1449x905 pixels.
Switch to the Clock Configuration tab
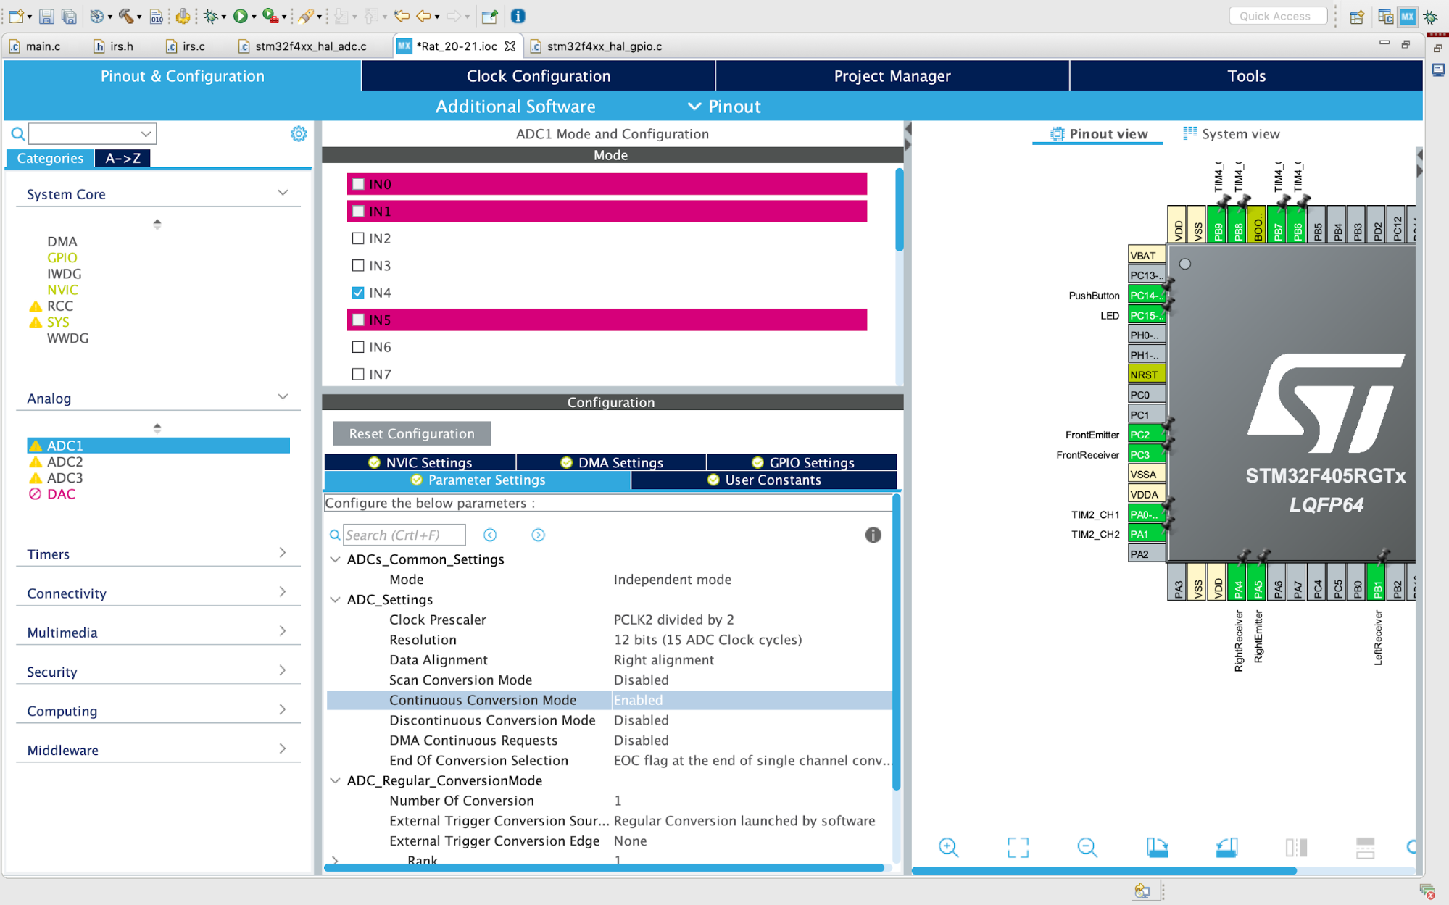click(x=538, y=76)
